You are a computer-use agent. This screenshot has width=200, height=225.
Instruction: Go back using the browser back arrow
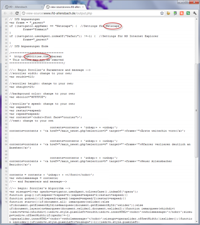(x=5, y=13)
